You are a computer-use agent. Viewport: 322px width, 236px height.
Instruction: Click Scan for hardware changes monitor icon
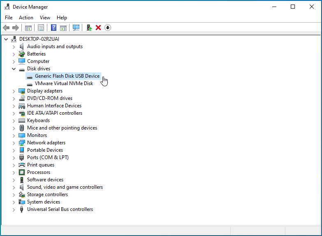tap(76, 28)
